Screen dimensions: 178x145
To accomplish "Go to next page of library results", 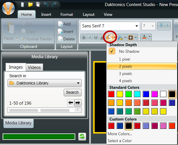I will [78, 103].
